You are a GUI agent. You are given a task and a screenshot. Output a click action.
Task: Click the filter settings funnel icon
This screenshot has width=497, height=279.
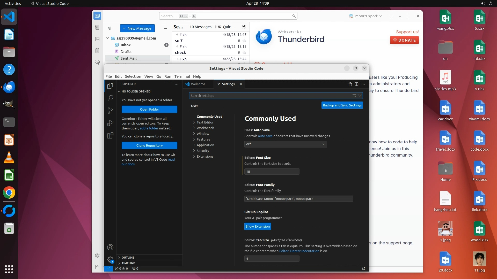coord(360,96)
